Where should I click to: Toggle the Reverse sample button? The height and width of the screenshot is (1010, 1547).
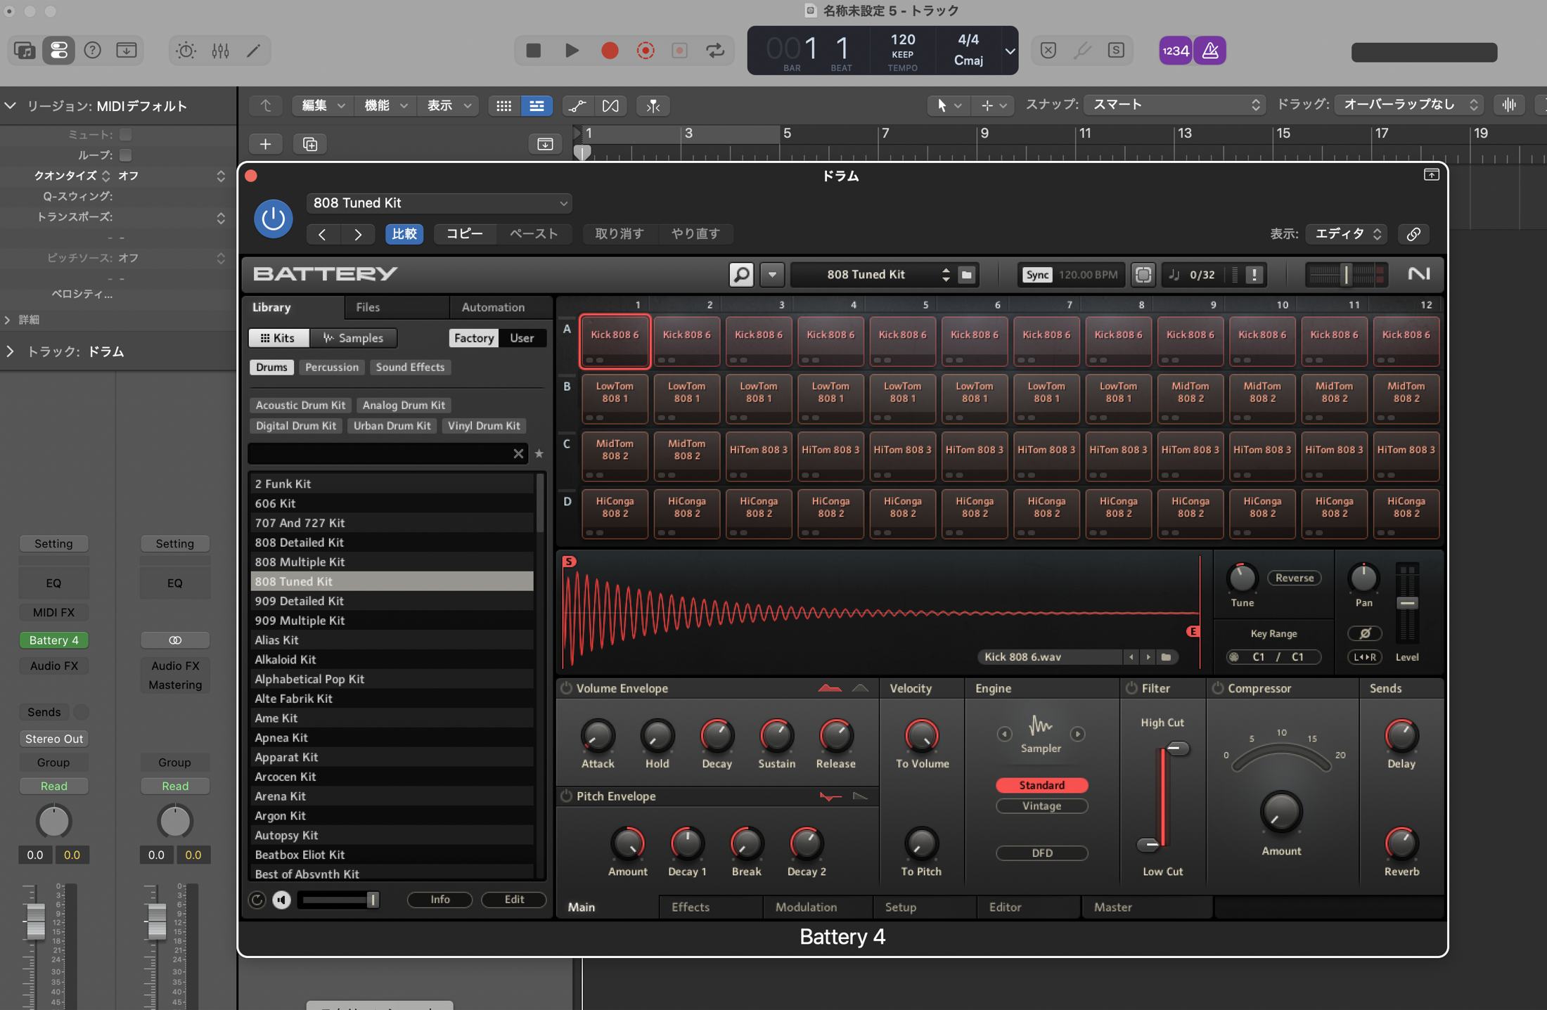[1295, 578]
